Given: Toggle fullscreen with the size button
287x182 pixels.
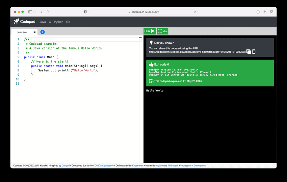Looking at the screenshot, I should pyautogui.click(x=162, y=31).
